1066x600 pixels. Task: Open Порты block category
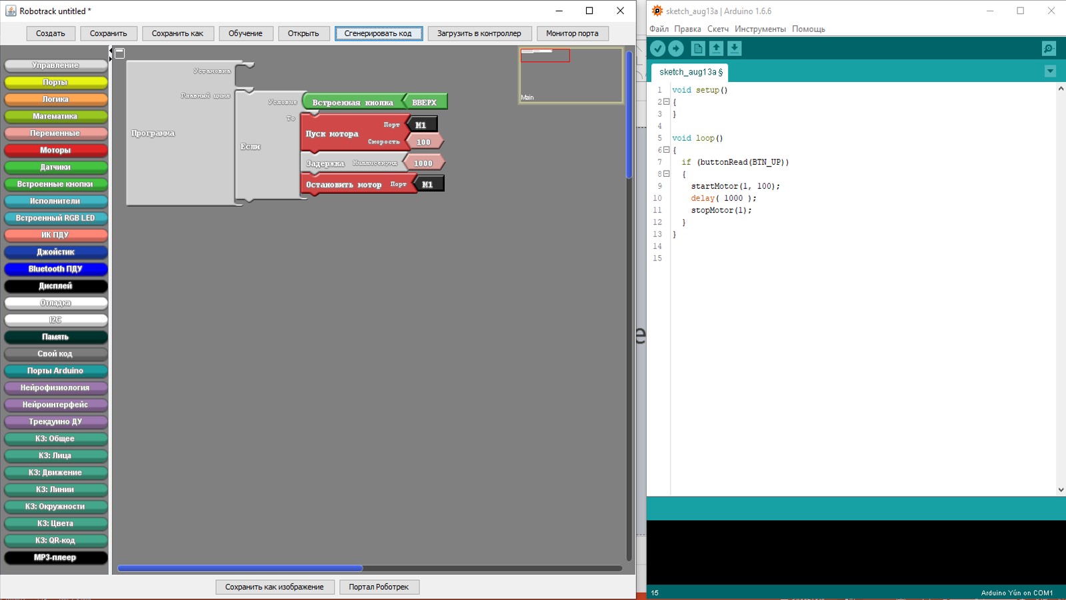coord(56,82)
